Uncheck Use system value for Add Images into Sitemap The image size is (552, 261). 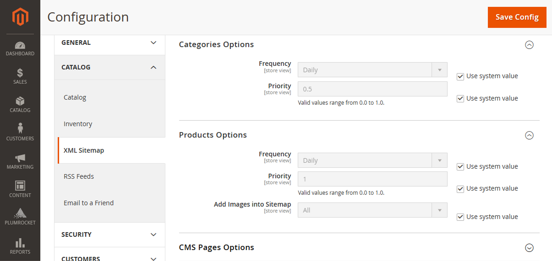[x=460, y=217]
